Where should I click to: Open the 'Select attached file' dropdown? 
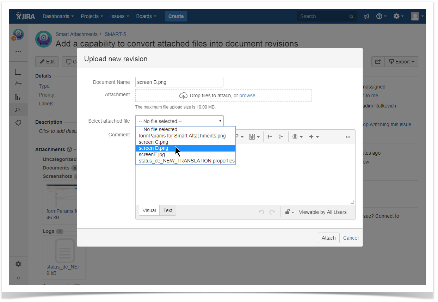coord(179,121)
